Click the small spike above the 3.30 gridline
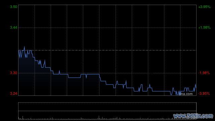 (x=59, y=71)
